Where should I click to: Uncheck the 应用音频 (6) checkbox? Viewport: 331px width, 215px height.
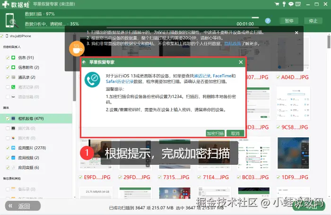8,168
